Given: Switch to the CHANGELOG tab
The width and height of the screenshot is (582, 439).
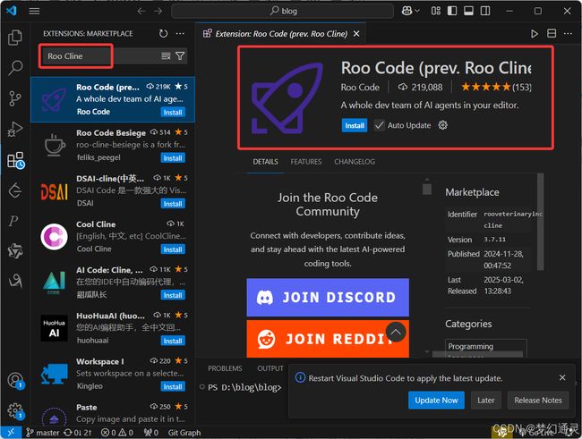Looking at the screenshot, I should tap(355, 162).
